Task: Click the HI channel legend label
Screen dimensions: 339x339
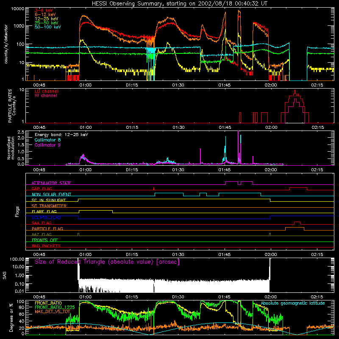Action: [46, 96]
